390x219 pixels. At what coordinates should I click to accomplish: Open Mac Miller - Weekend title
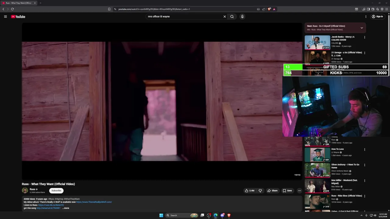point(344,182)
